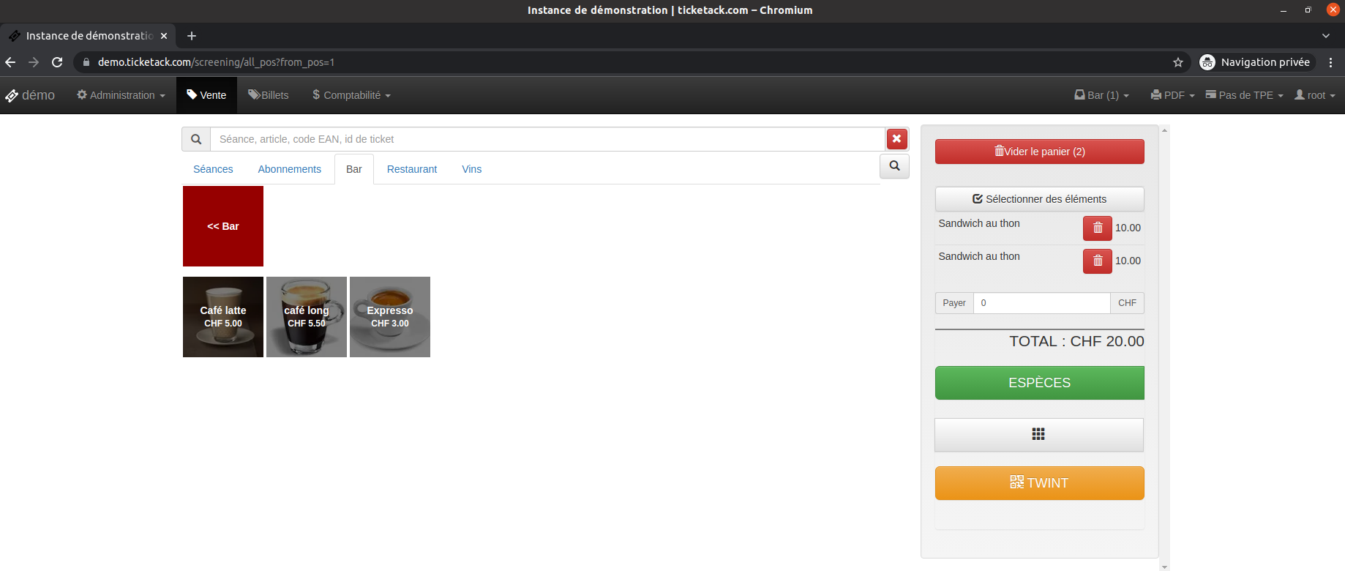Choose TWINT payment method
Image resolution: width=1345 pixels, height=571 pixels.
(x=1039, y=483)
